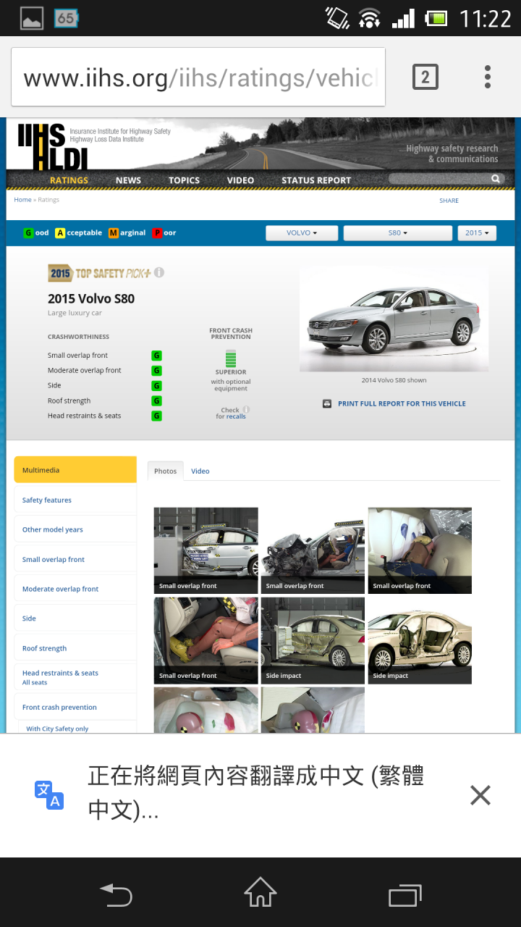This screenshot has width=521, height=927.
Task: Click the Good legend G badge
Action: 28,233
